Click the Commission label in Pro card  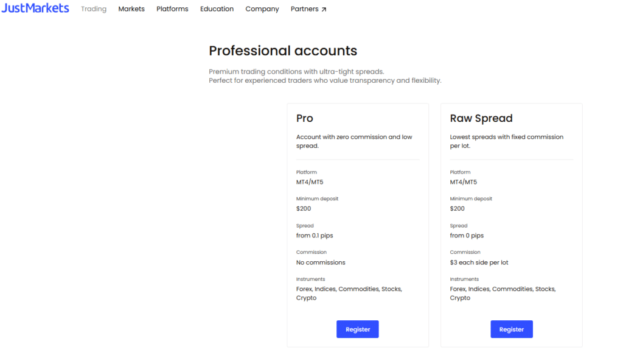point(311,252)
